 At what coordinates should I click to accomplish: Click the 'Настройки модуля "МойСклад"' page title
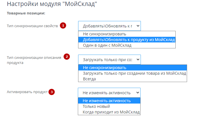(x=52, y=4)
